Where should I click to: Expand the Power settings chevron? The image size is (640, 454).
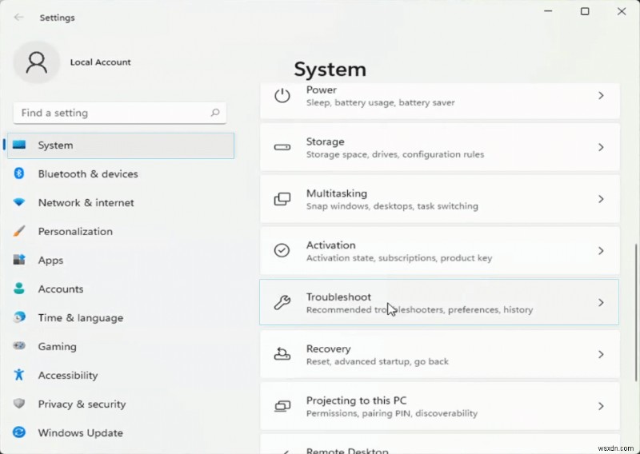pos(601,96)
